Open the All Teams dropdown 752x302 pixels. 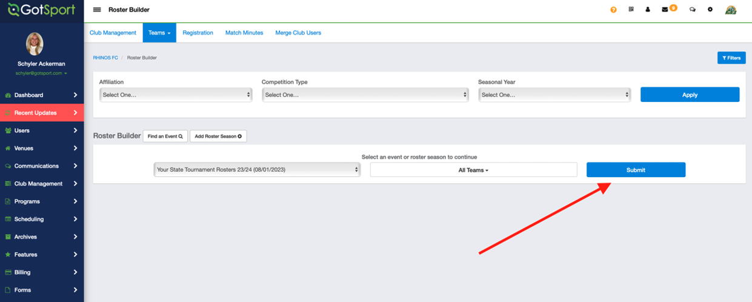pyautogui.click(x=473, y=170)
